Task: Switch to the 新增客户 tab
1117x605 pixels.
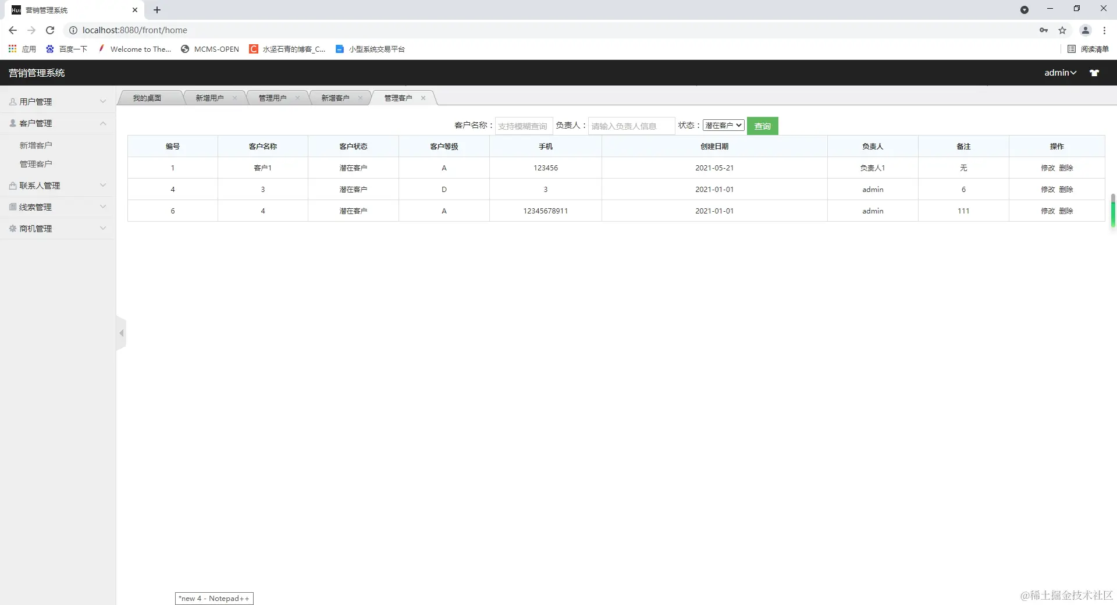Action: coord(335,98)
